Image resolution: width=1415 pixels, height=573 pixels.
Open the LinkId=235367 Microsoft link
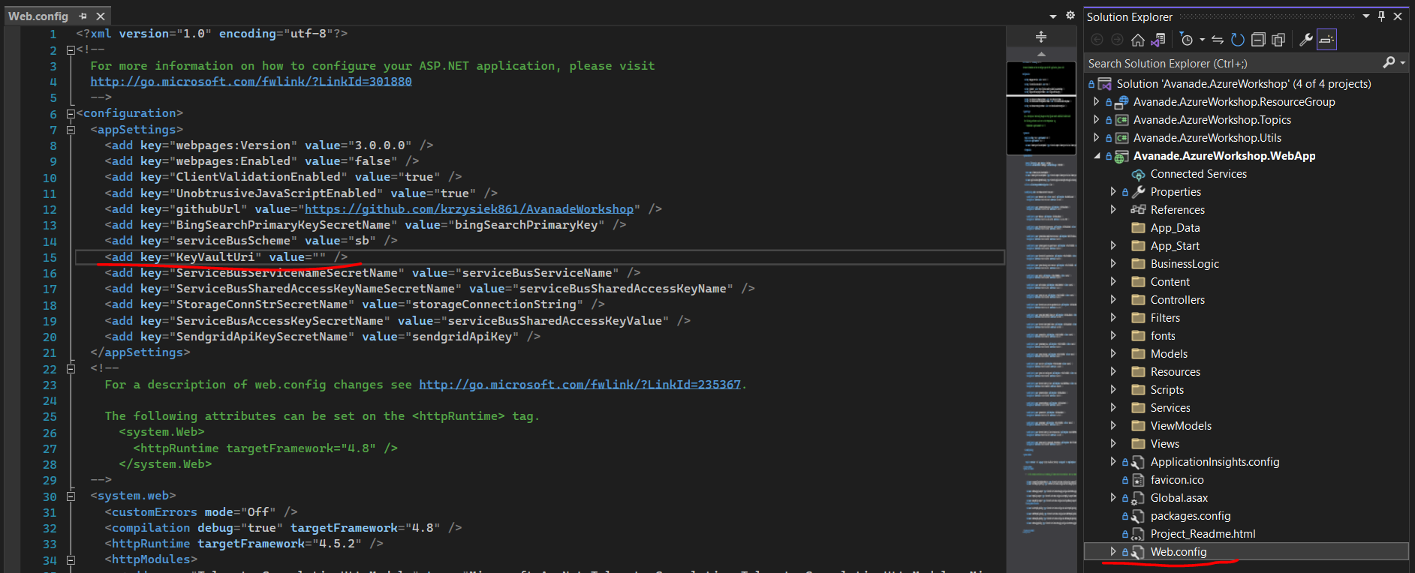[x=580, y=385]
